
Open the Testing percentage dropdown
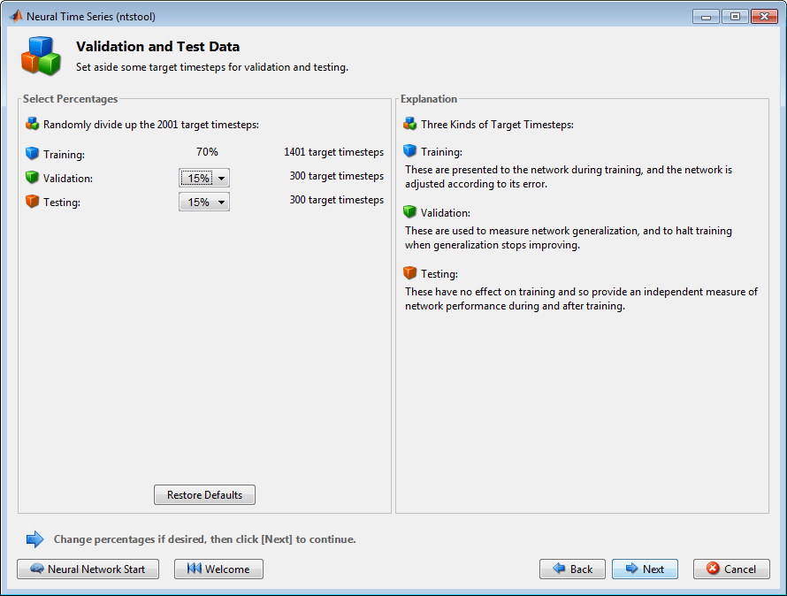tap(204, 202)
